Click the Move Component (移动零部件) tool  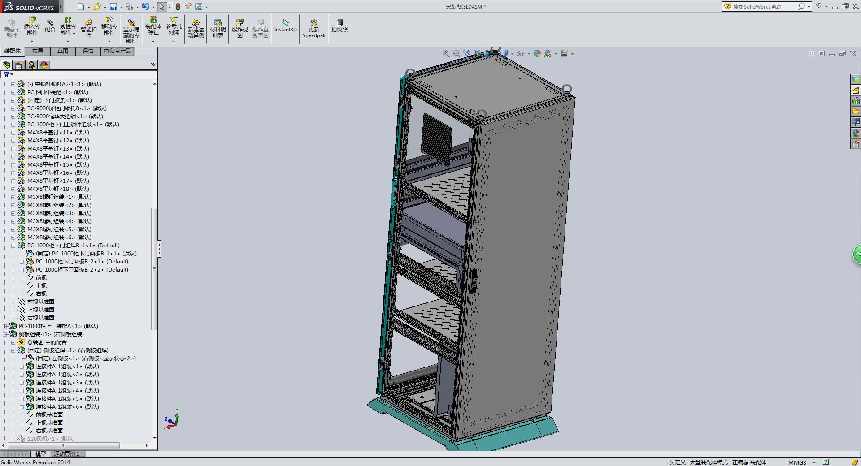click(x=109, y=26)
